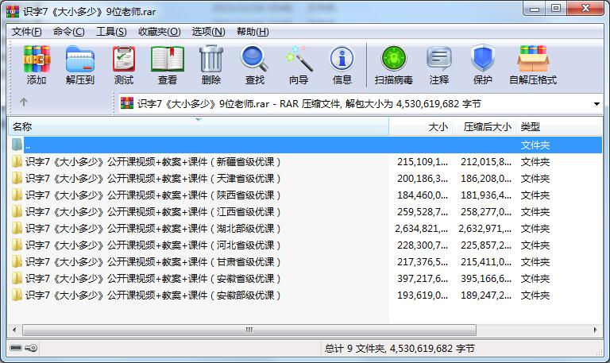Open the 选项(N) menu
The width and height of the screenshot is (610, 363).
[x=209, y=32]
